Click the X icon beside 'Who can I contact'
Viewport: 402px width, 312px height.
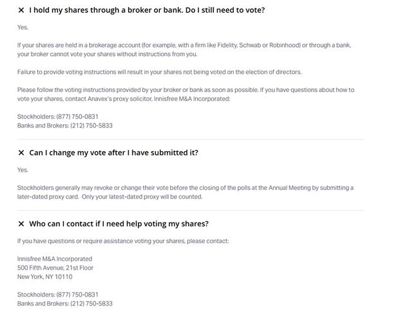[21, 224]
